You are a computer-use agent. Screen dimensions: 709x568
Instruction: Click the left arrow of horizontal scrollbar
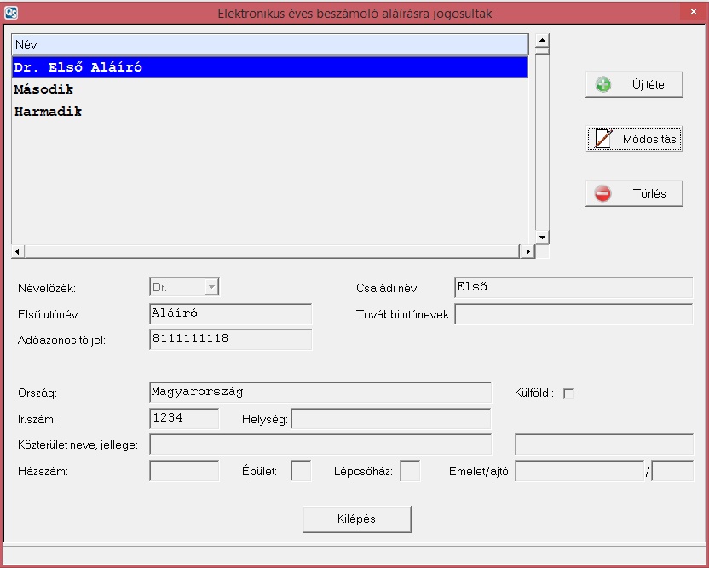[x=18, y=252]
